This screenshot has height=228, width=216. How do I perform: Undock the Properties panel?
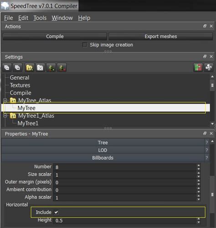point(205,134)
